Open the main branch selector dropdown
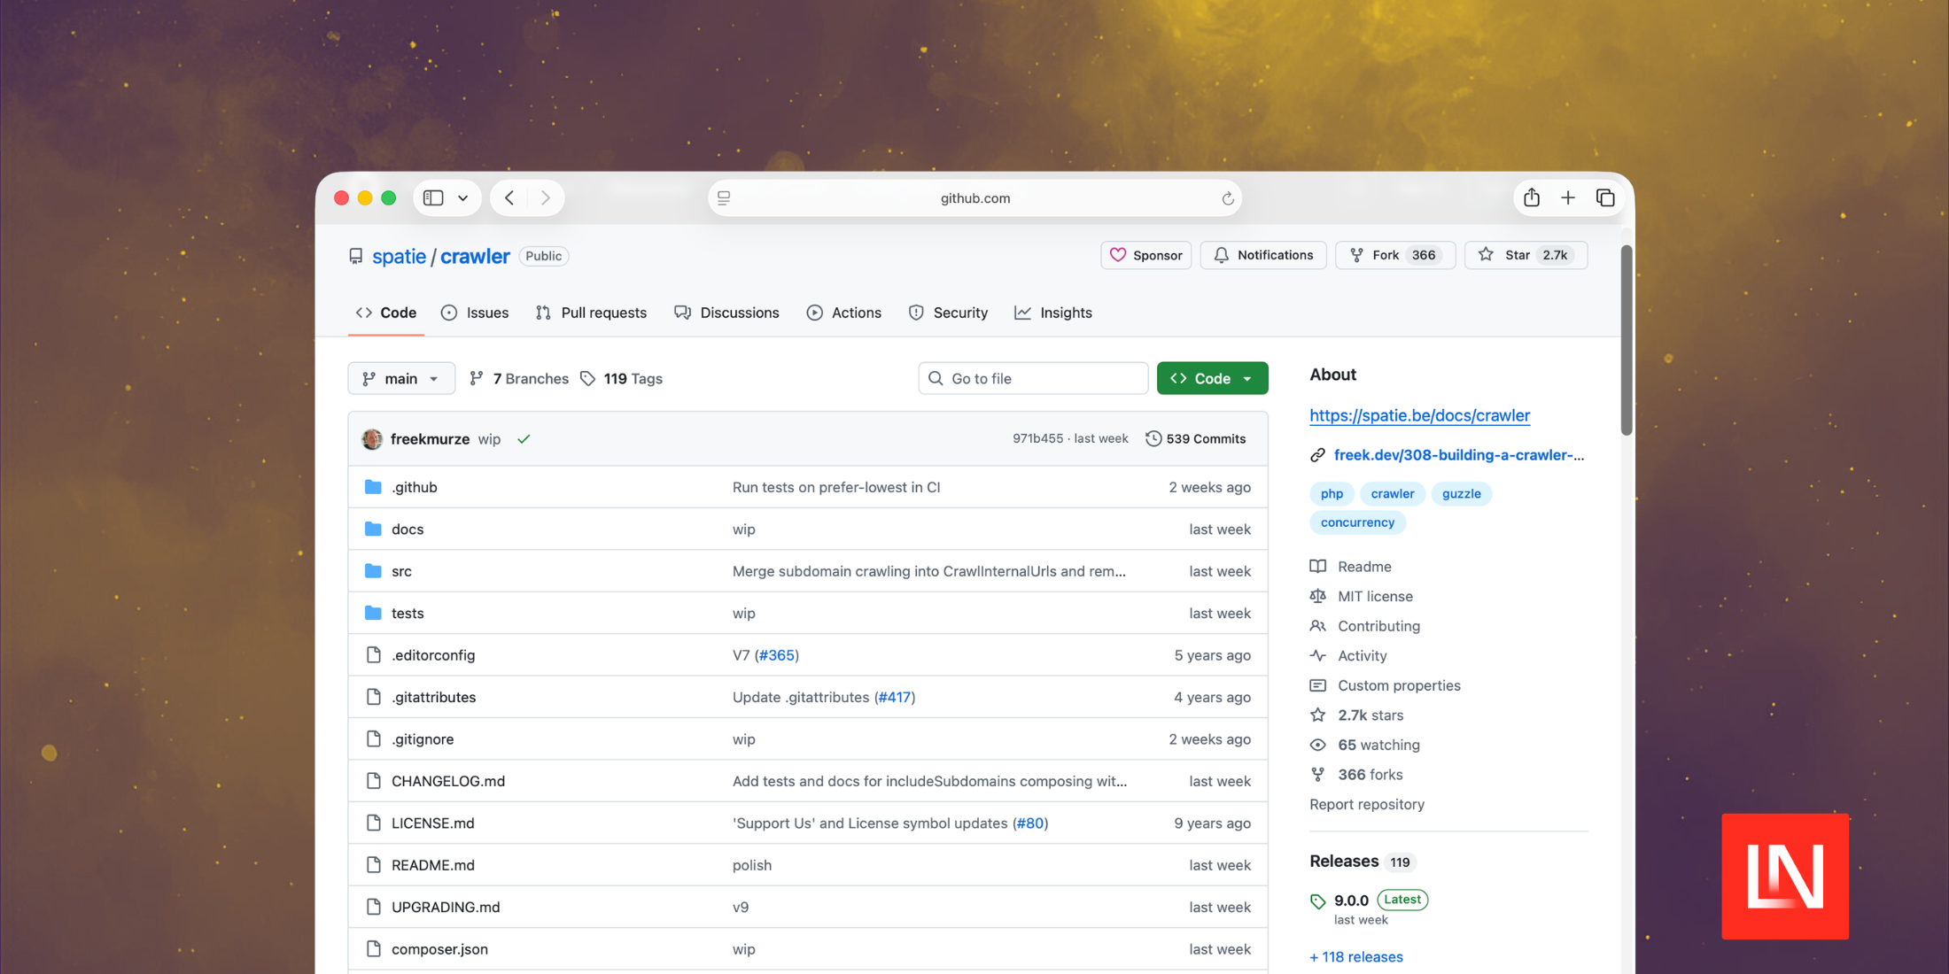The image size is (1949, 974). click(x=400, y=378)
